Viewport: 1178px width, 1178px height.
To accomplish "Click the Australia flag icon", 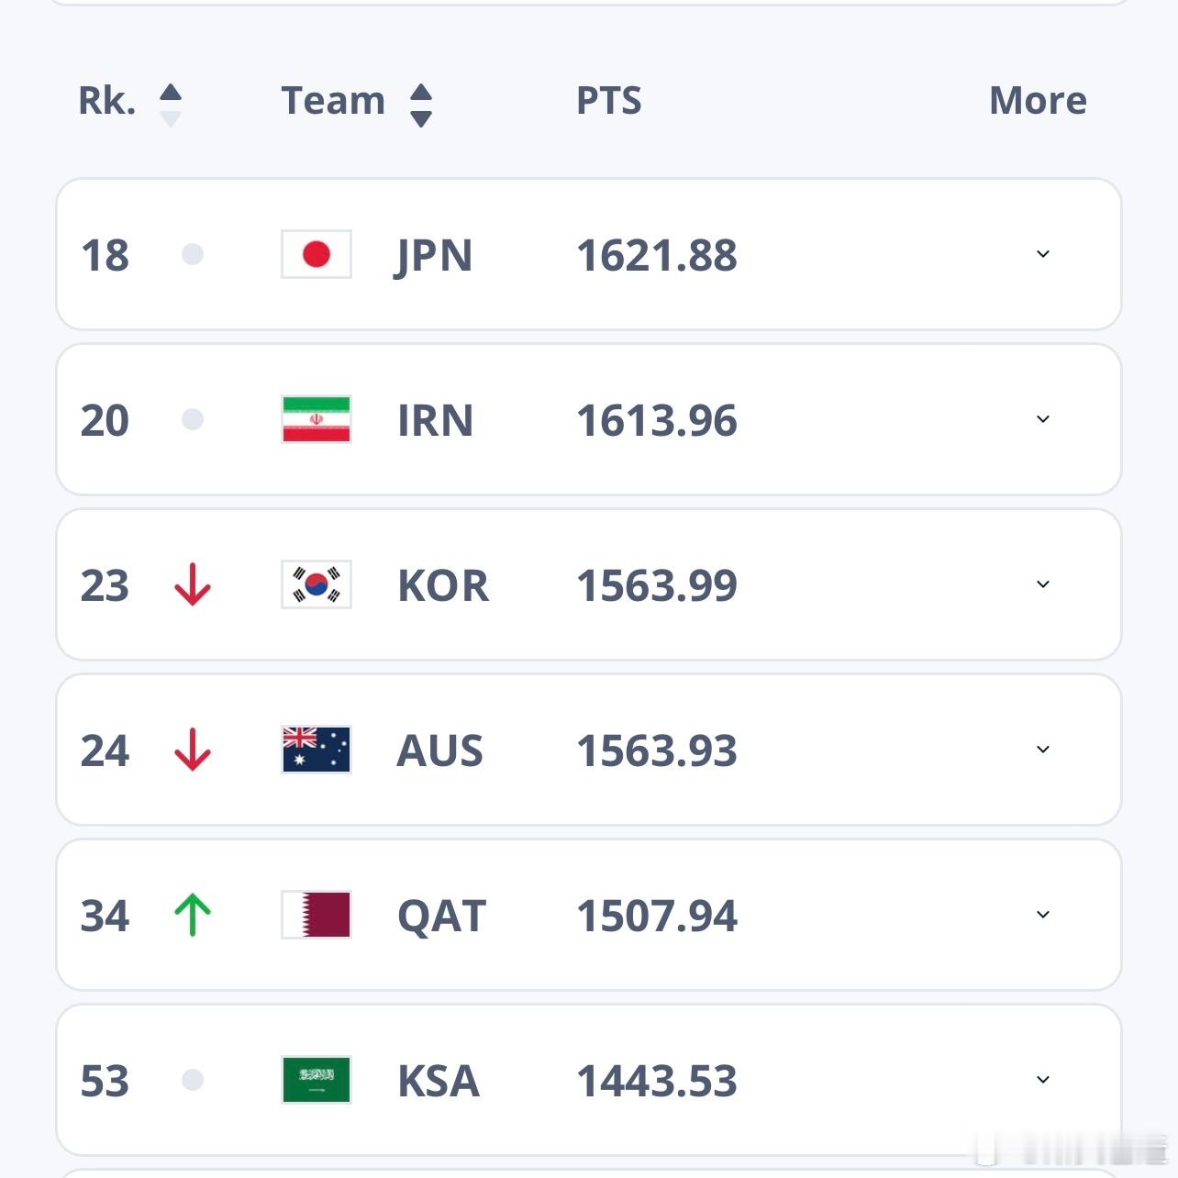I will [317, 750].
